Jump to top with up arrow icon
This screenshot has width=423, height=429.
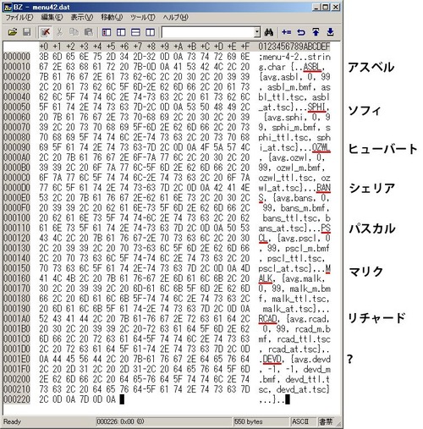click(316, 32)
